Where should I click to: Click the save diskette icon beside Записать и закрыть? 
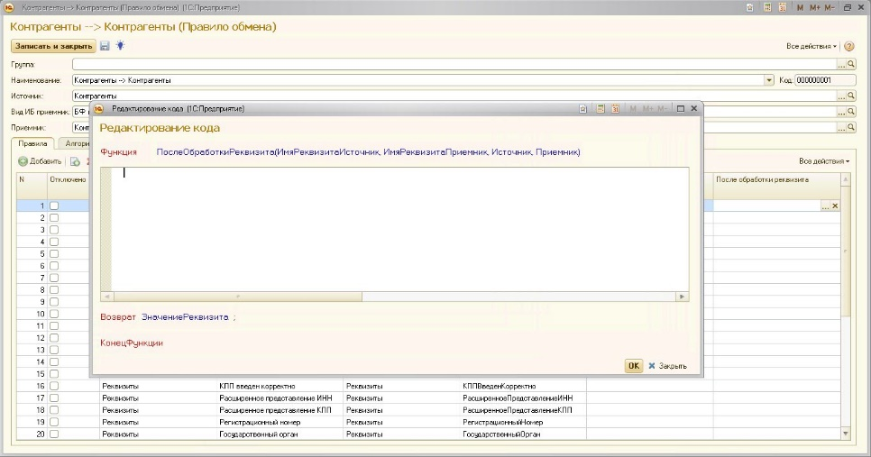pyautogui.click(x=105, y=46)
